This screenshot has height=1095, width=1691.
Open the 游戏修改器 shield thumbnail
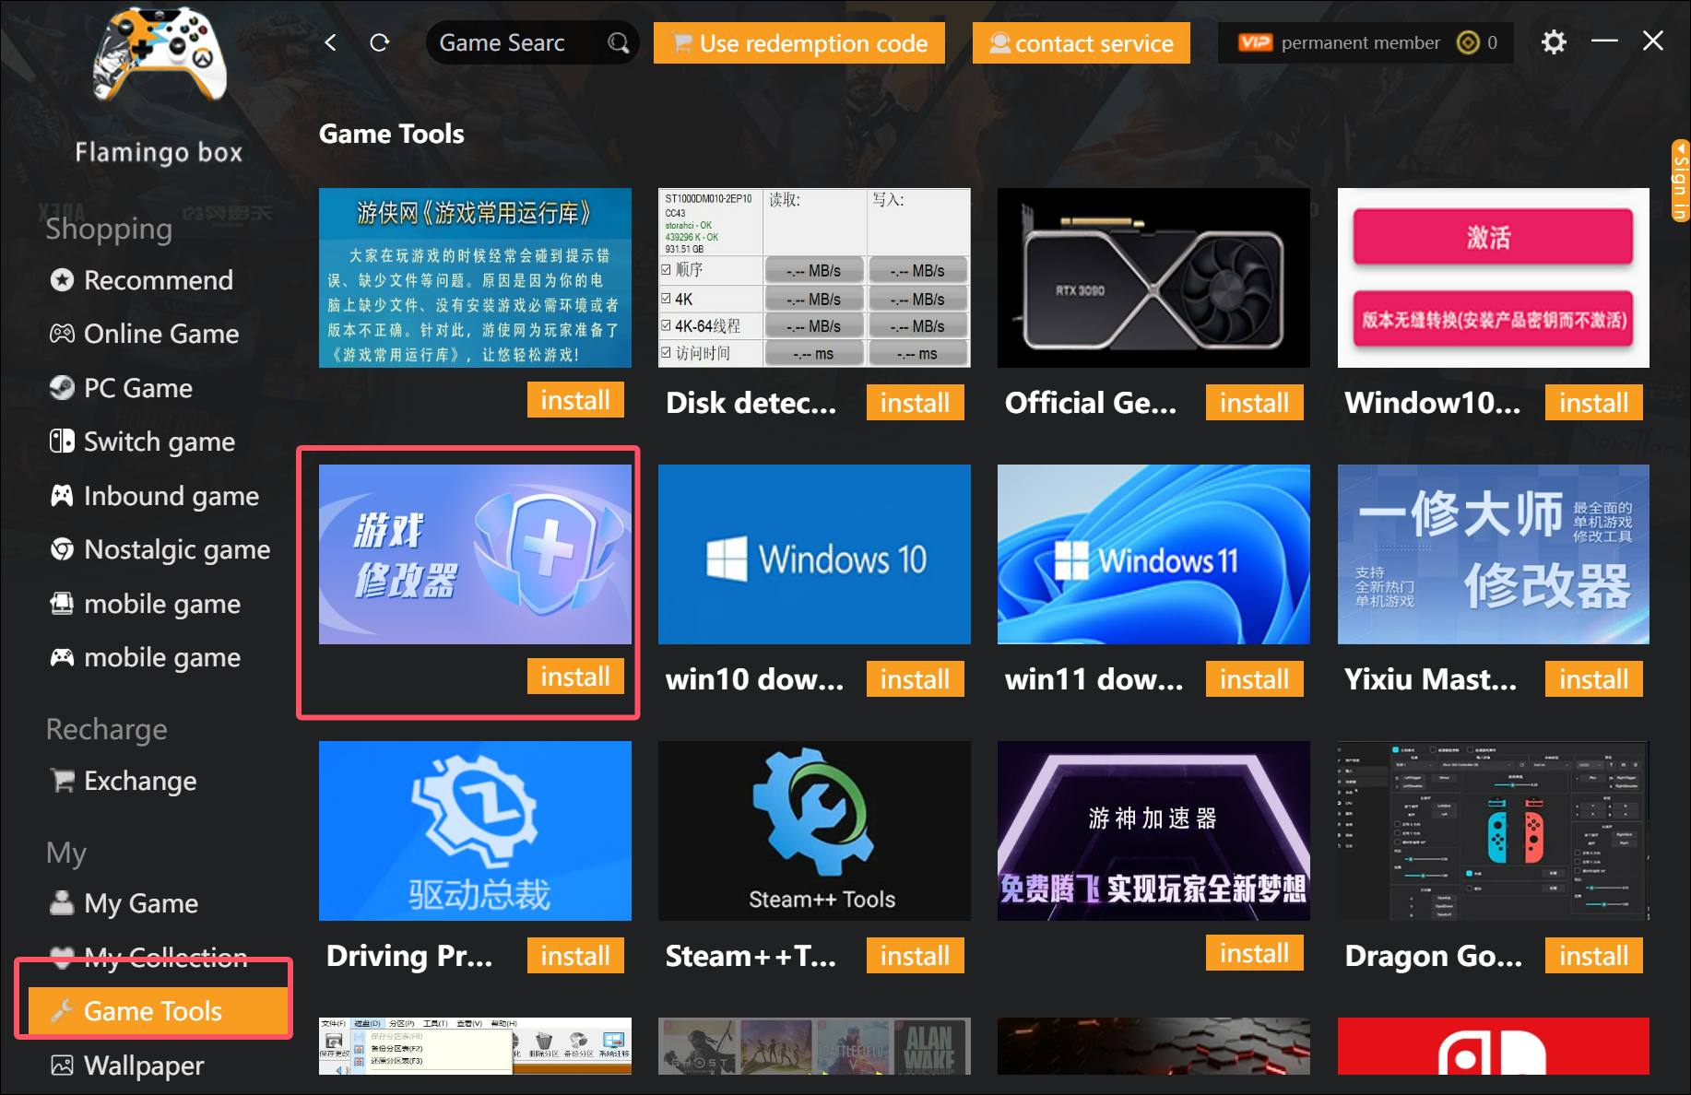pos(475,554)
